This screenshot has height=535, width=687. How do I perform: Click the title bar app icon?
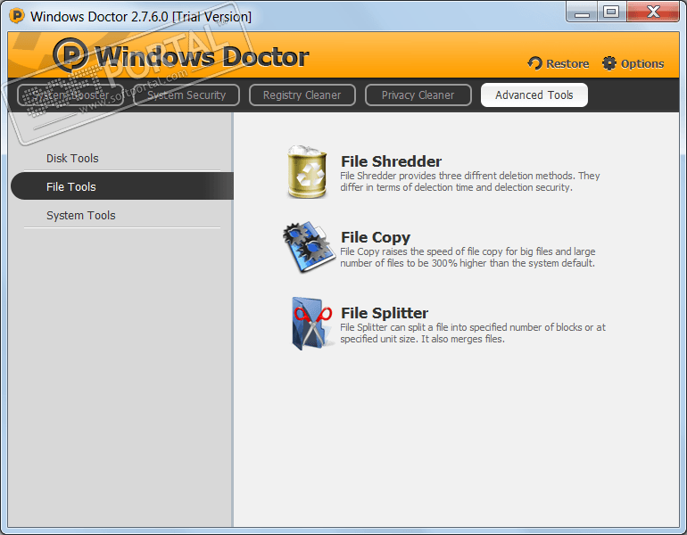coord(17,16)
